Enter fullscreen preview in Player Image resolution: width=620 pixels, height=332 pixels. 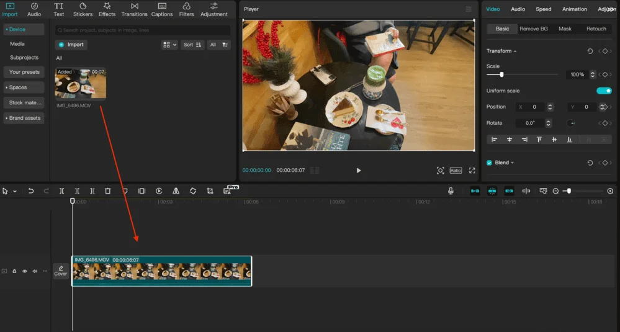472,171
